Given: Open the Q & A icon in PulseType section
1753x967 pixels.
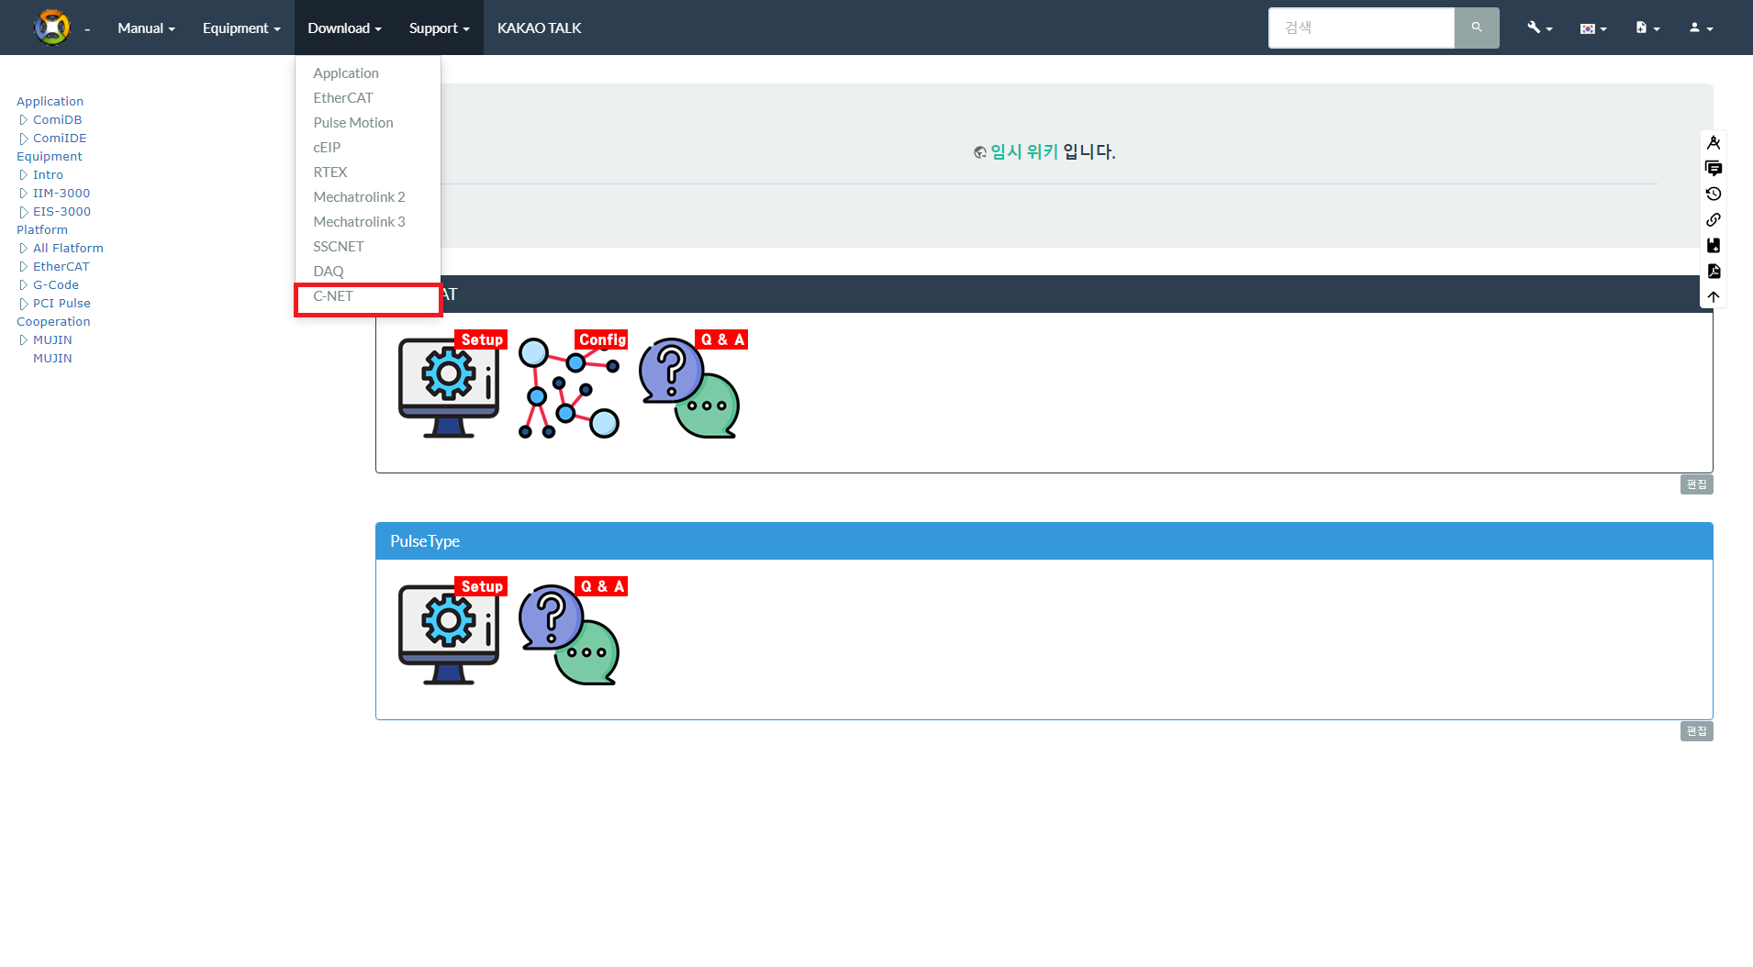Looking at the screenshot, I should click(x=570, y=633).
